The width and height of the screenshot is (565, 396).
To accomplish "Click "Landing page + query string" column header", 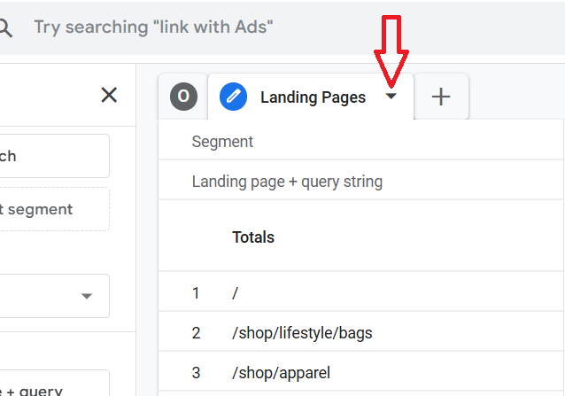I will [x=287, y=182].
